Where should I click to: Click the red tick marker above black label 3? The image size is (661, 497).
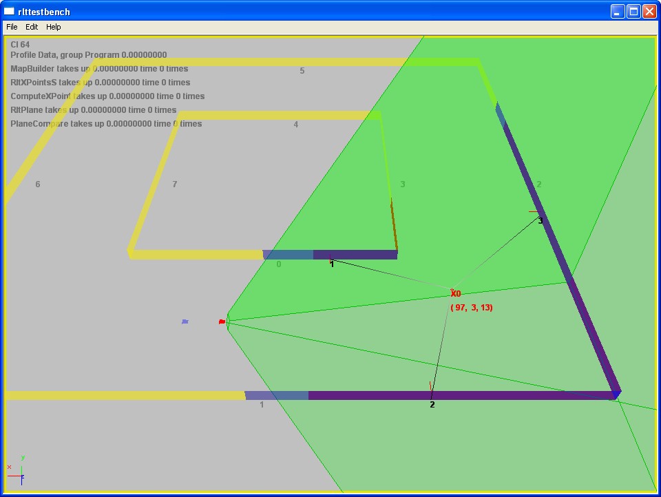click(534, 212)
